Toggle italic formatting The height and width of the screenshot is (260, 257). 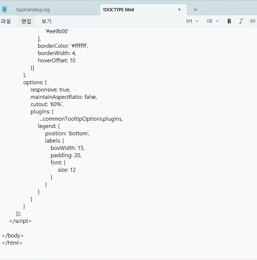pos(241,21)
